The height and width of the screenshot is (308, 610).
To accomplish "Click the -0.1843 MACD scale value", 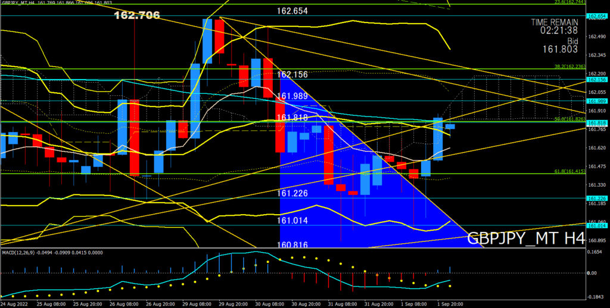I will pos(595,297).
